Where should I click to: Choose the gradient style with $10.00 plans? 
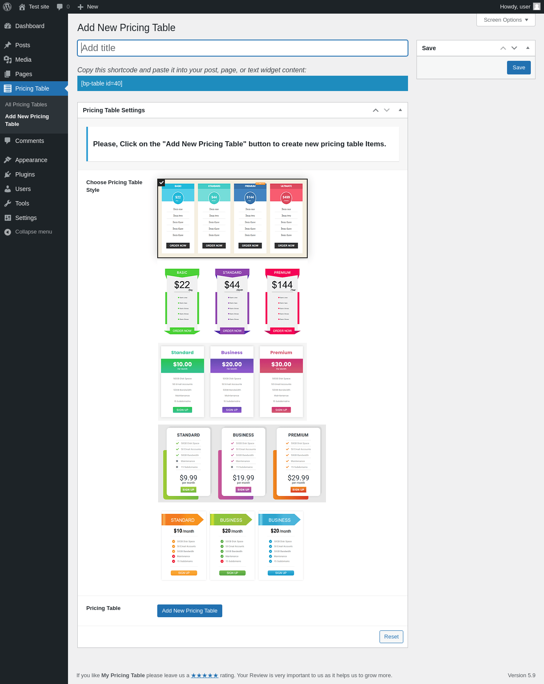[232, 382]
